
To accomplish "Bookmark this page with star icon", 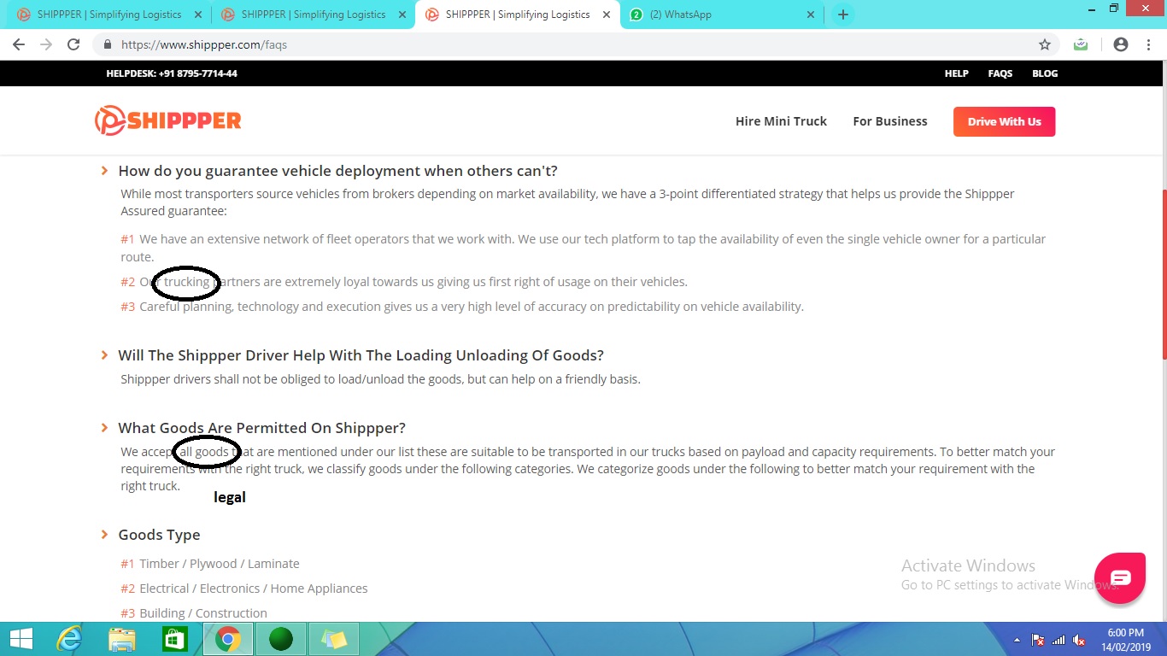I will pyautogui.click(x=1044, y=44).
